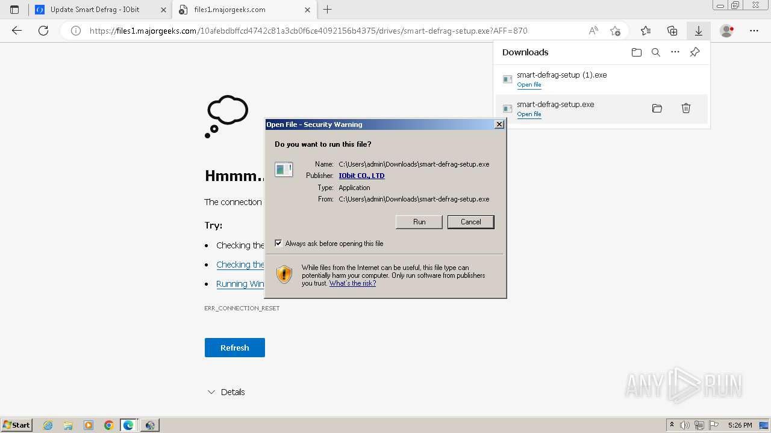Screen dimensions: 771x433
Task: Uncheck Always ask before opening this file
Action: tap(278, 244)
